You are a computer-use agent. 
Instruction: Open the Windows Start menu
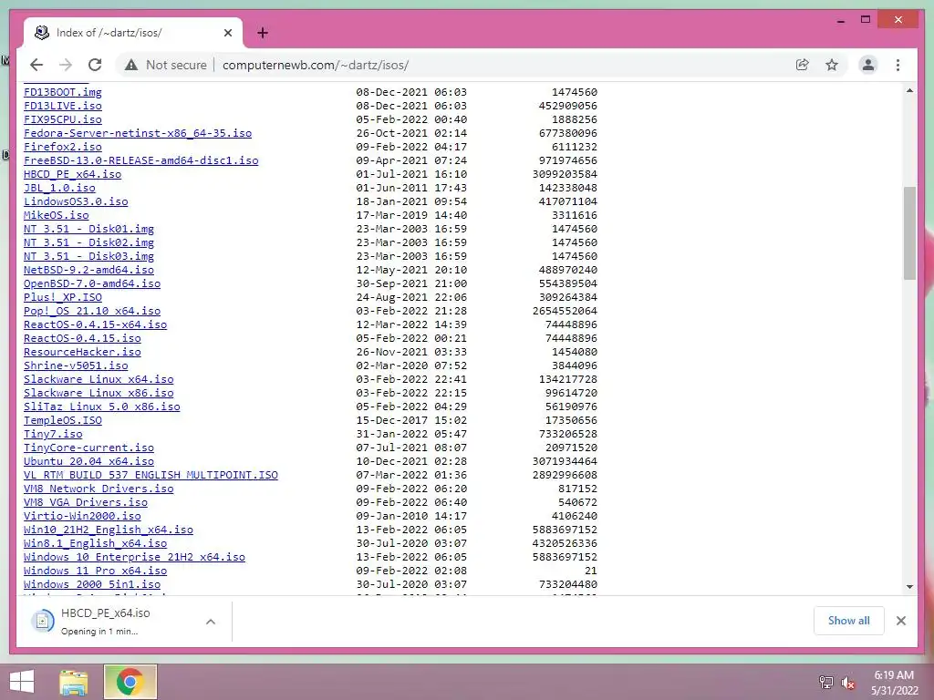(x=22, y=682)
